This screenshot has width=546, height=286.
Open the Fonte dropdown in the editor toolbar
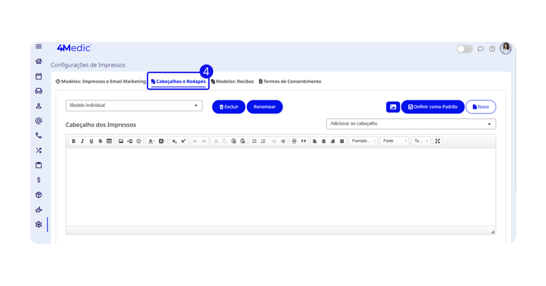coord(395,141)
